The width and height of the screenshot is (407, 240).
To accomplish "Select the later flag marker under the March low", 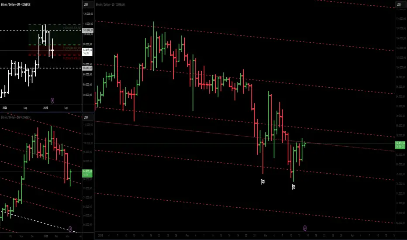I will (293, 187).
